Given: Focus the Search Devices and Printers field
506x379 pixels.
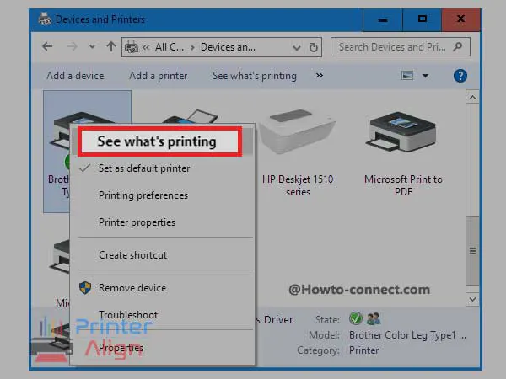Looking at the screenshot, I should point(400,47).
